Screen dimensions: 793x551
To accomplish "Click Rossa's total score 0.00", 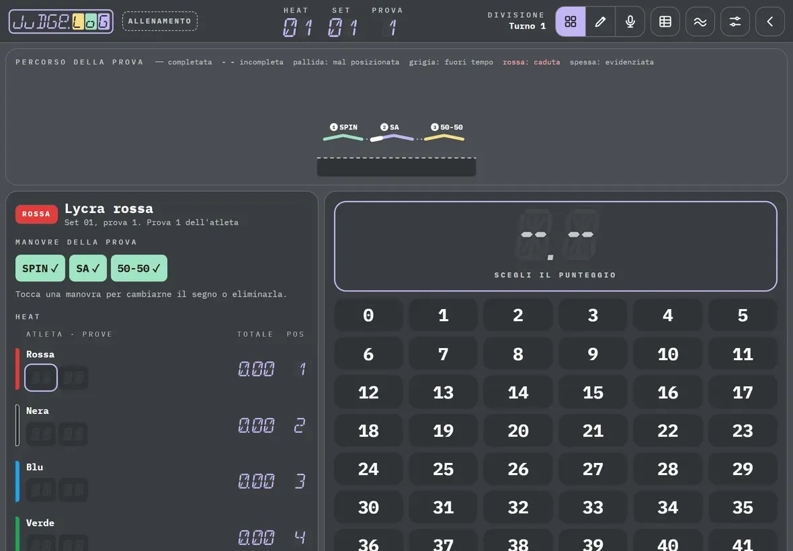I will (256, 369).
